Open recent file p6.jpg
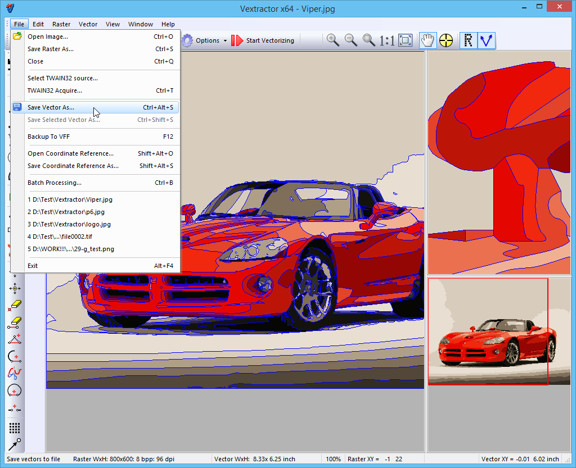Viewport: 576px width, 468px height. (x=66, y=212)
